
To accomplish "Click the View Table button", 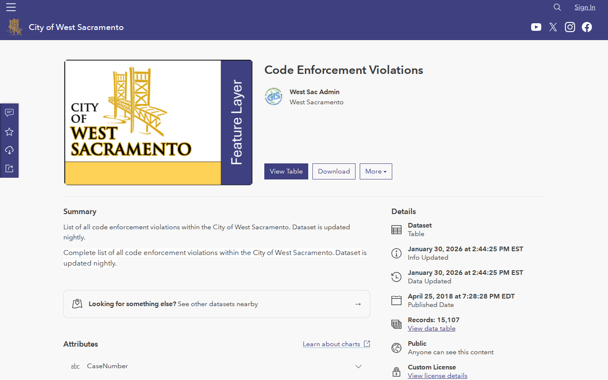I will [286, 171].
